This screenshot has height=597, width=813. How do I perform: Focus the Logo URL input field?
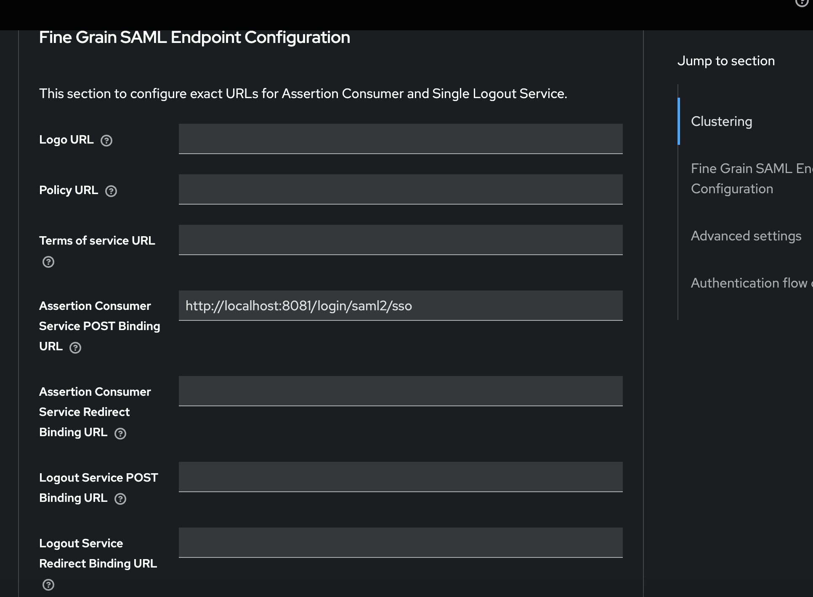[400, 139]
